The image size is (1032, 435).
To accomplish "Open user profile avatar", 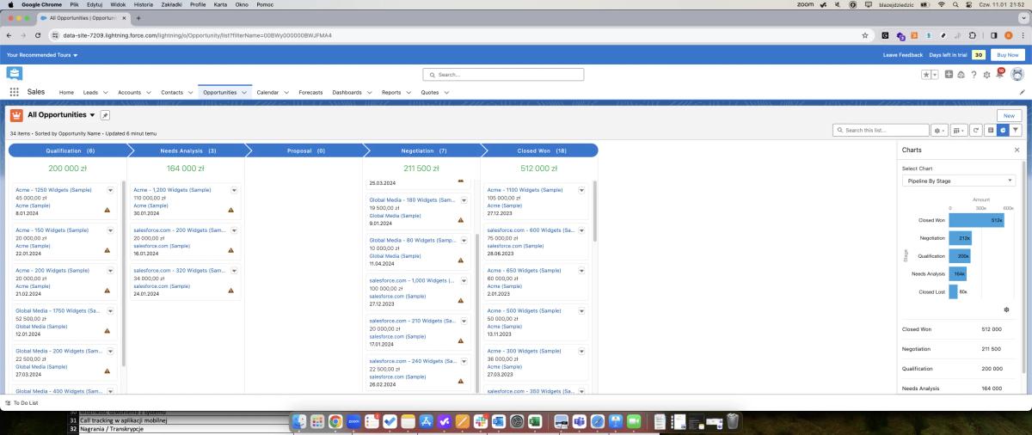I will 1017,75.
